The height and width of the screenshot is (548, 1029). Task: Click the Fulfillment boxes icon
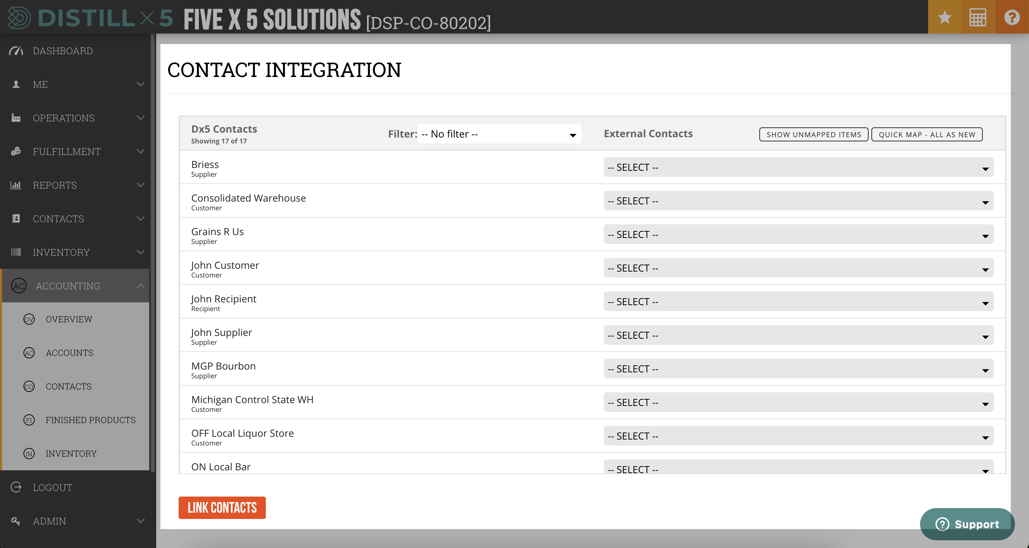[16, 151]
